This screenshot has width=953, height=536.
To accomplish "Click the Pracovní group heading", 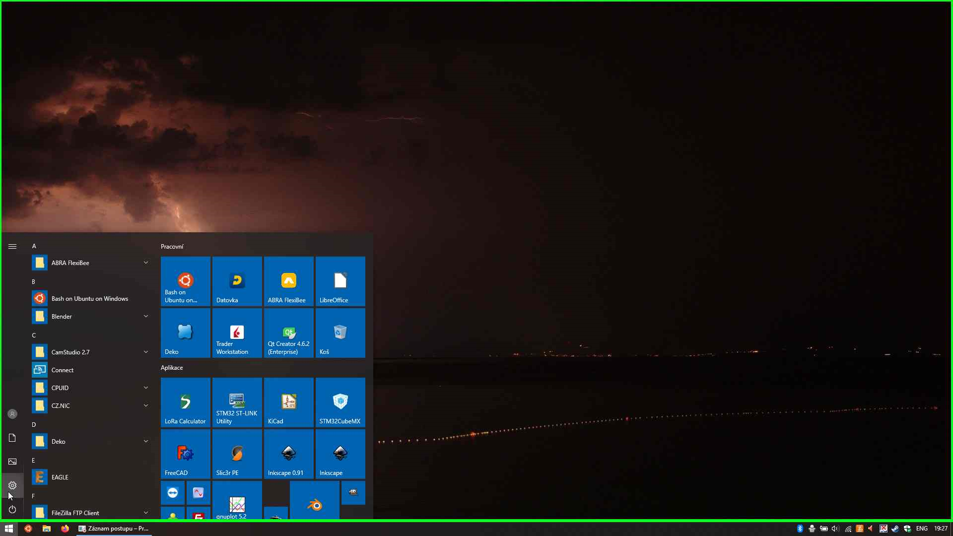I will click(x=172, y=246).
